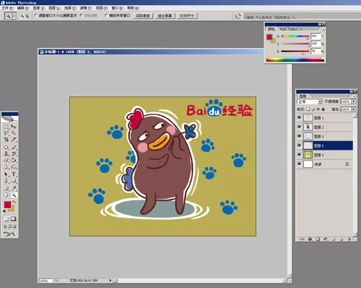Viewport: 361px width, 288px height.
Task: Click zoom-out icon in options bar
Action: 27,16
